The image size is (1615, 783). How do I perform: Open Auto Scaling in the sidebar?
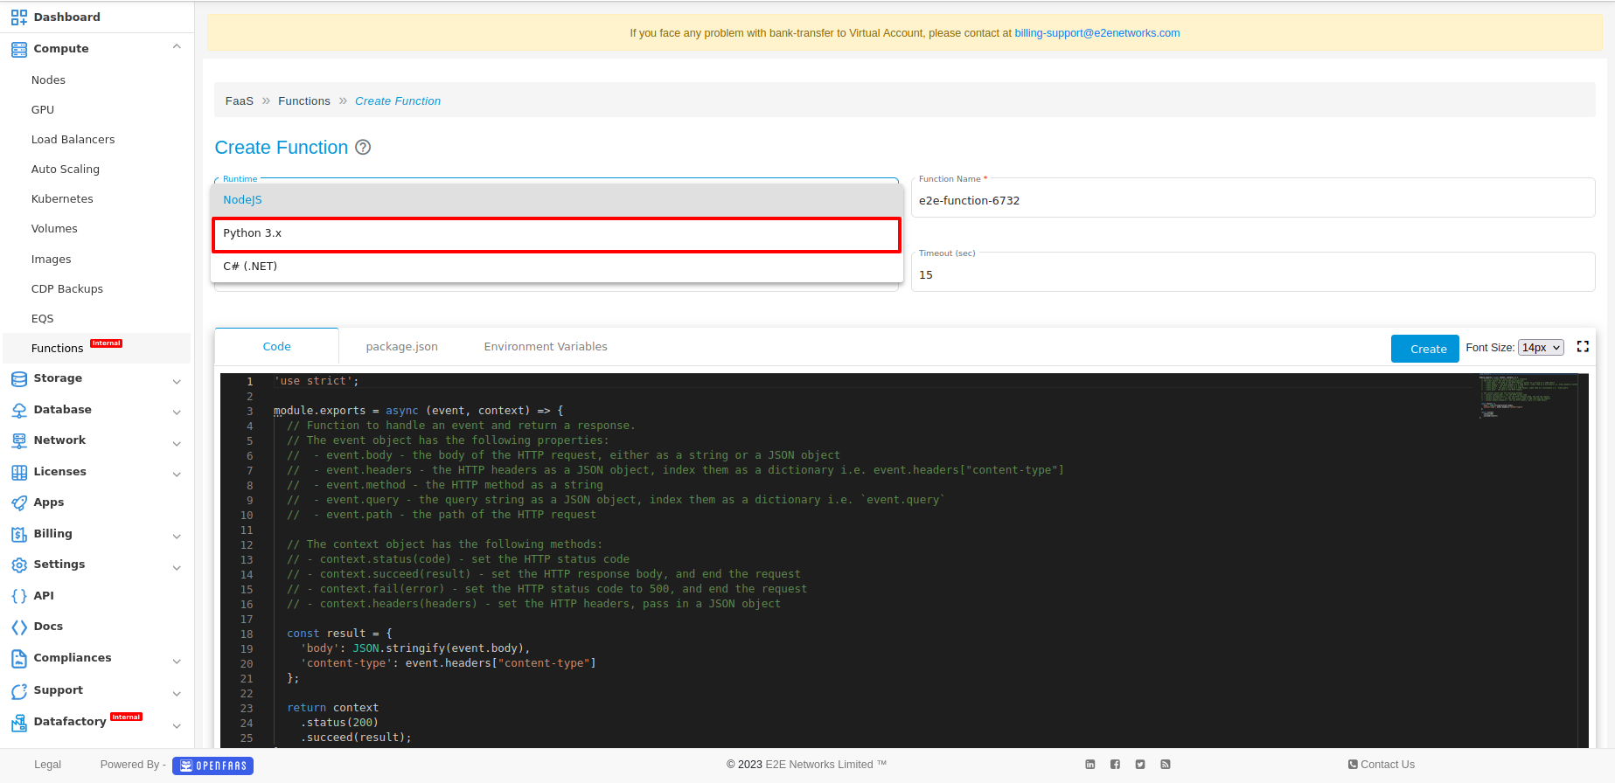coord(66,170)
